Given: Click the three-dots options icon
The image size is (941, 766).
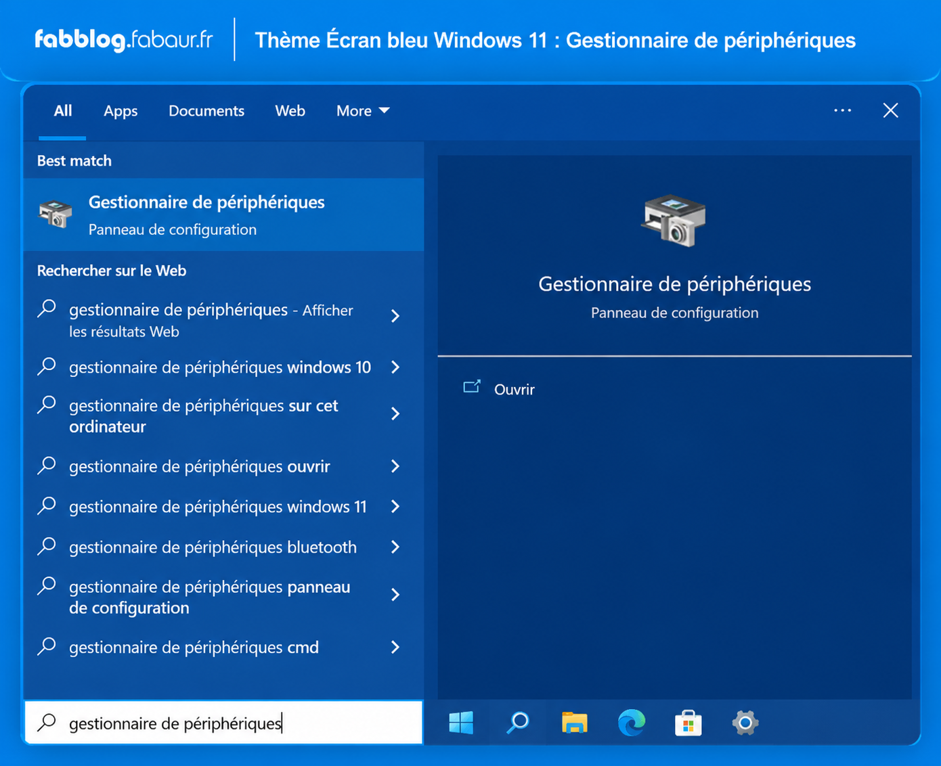Looking at the screenshot, I should tap(843, 110).
